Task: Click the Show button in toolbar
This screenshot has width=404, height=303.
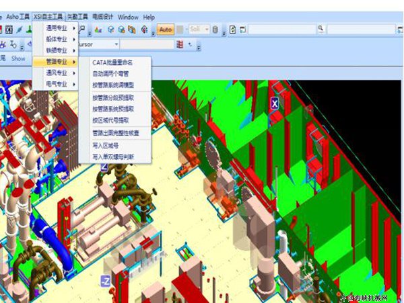Action: tap(18, 58)
